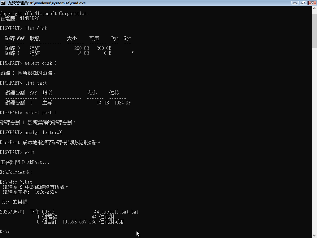Viewport: 317px width, 238px height.
Task: Click the 'assign letter=K' command text
Action: [x=43, y=133]
